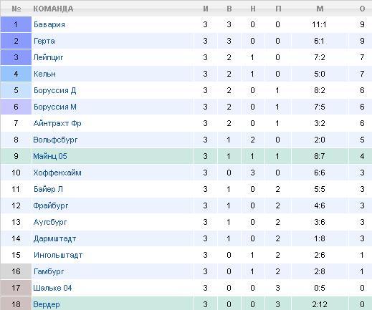Open the Фрайбург team link

click(51, 205)
